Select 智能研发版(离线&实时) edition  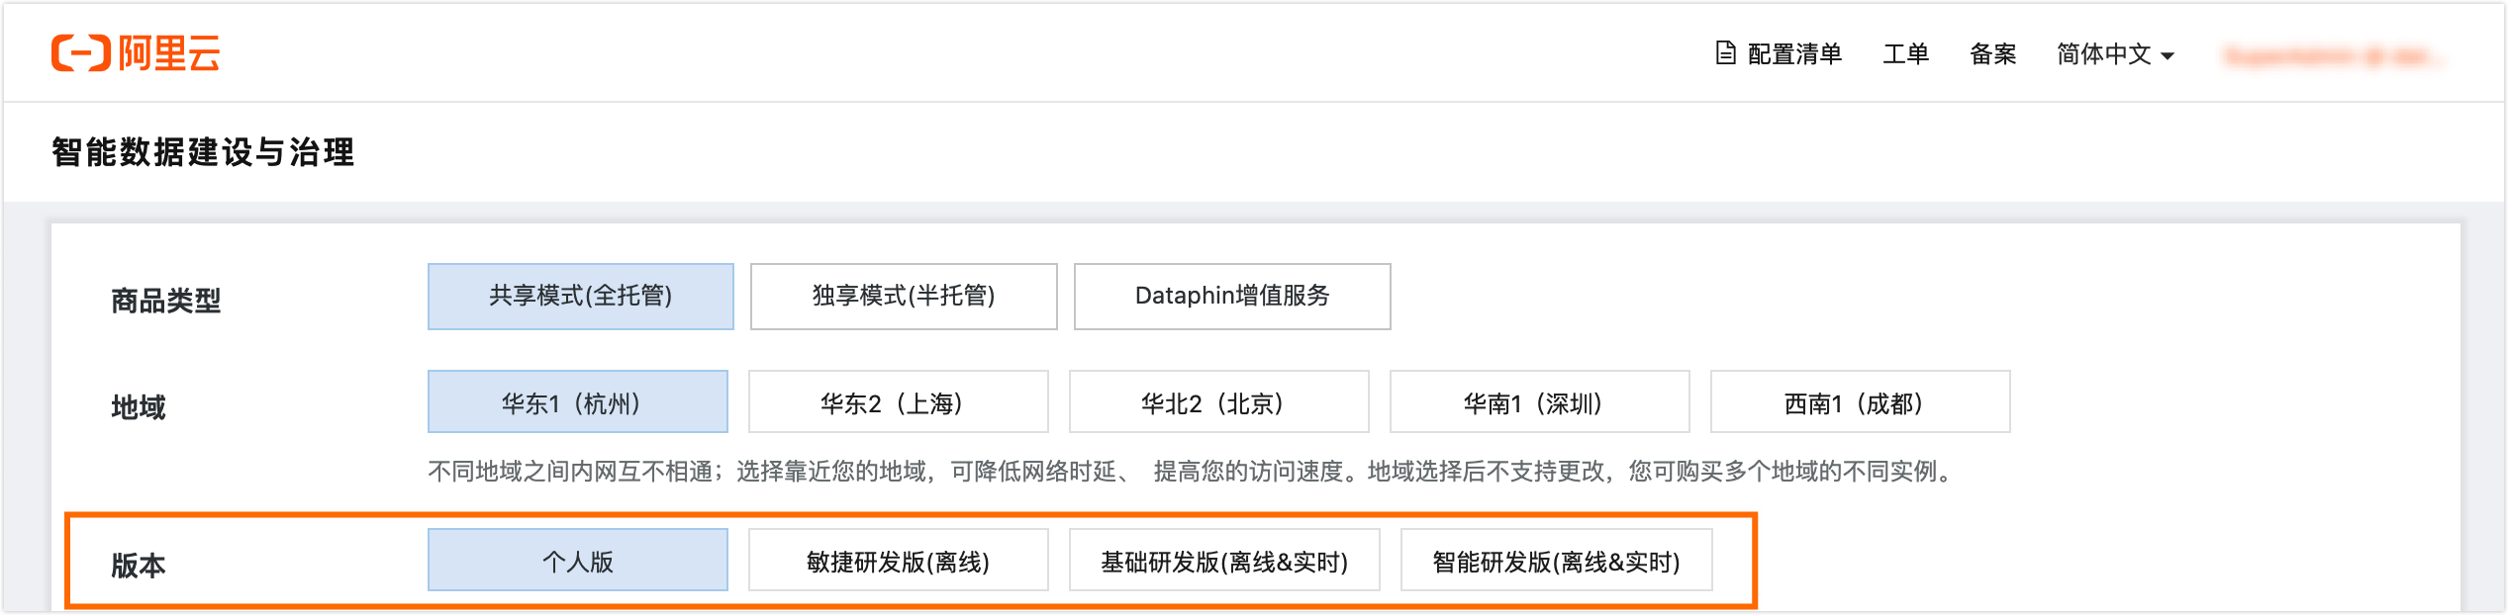pos(1557,560)
